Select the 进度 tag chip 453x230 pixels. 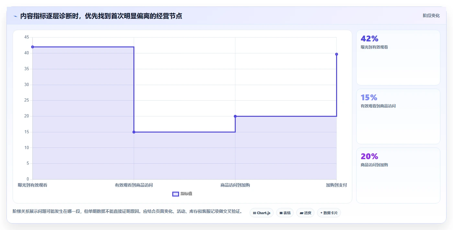point(305,213)
